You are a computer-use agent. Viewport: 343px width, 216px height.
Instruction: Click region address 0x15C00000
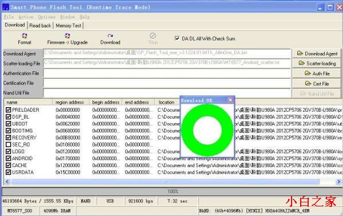68,172
